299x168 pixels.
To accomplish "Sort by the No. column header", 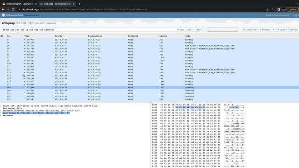I will pyautogui.click(x=9, y=36).
